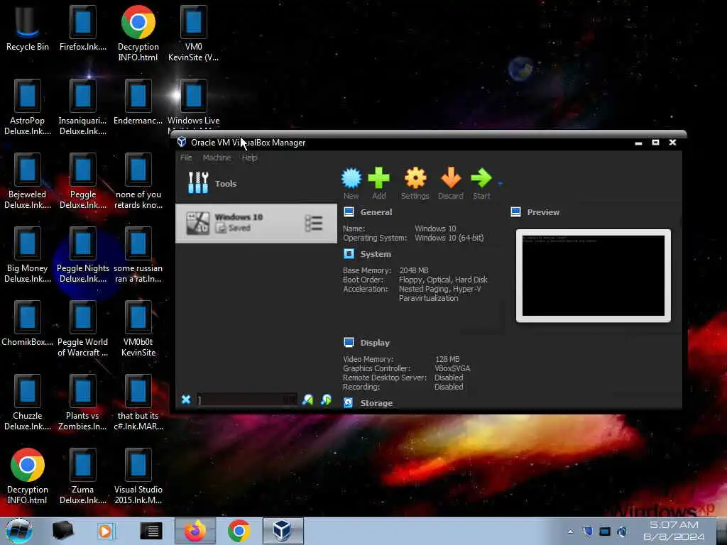The image size is (727, 545).
Task: Open the Machine menu
Action: (x=217, y=158)
